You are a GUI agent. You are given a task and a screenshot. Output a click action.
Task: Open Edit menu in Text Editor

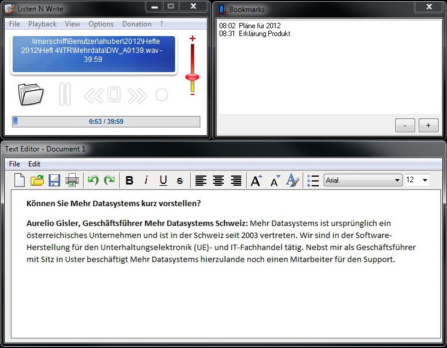34,164
